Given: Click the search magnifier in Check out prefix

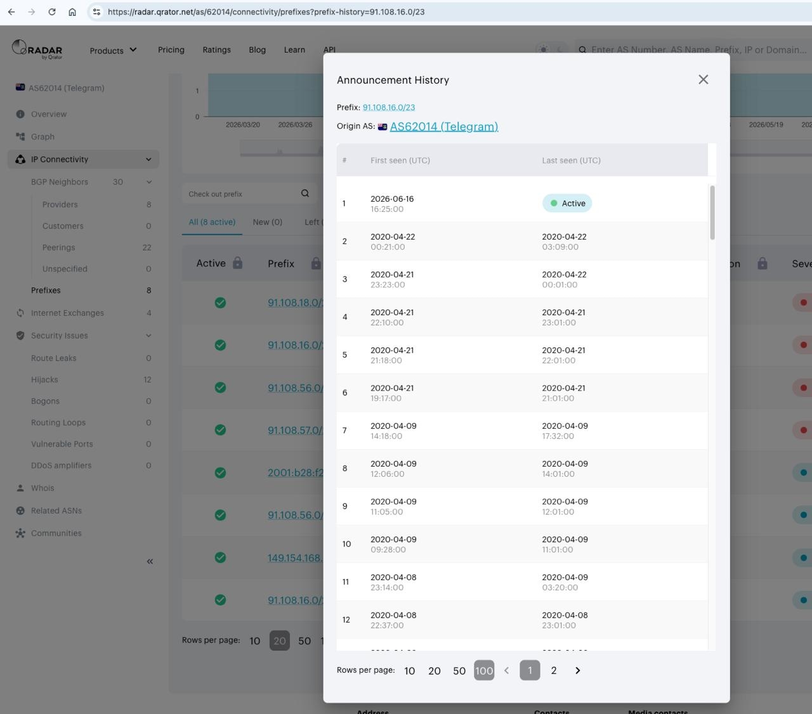Looking at the screenshot, I should (x=305, y=193).
